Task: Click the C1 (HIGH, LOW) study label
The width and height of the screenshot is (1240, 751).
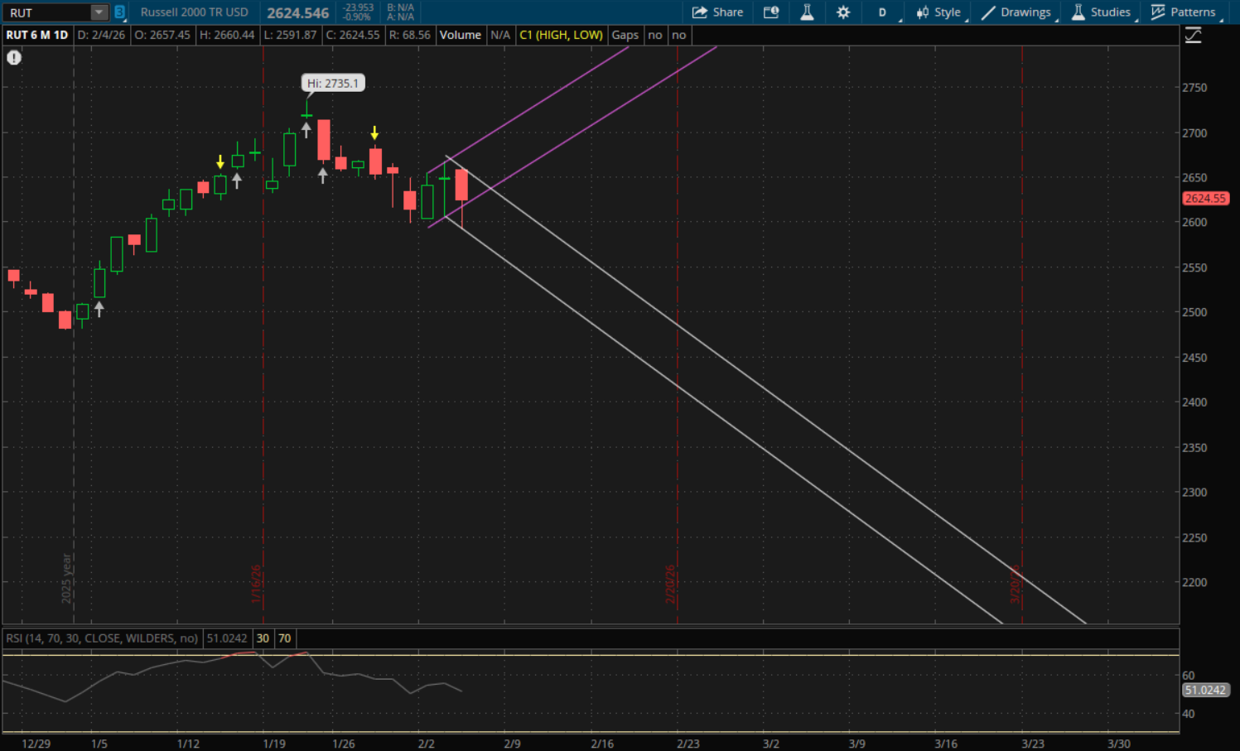Action: point(561,35)
